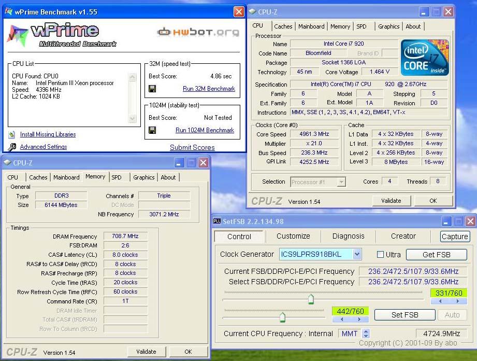Minimize the CPU-Z Memory window
This screenshot has width=477, height=361.
tap(179, 163)
